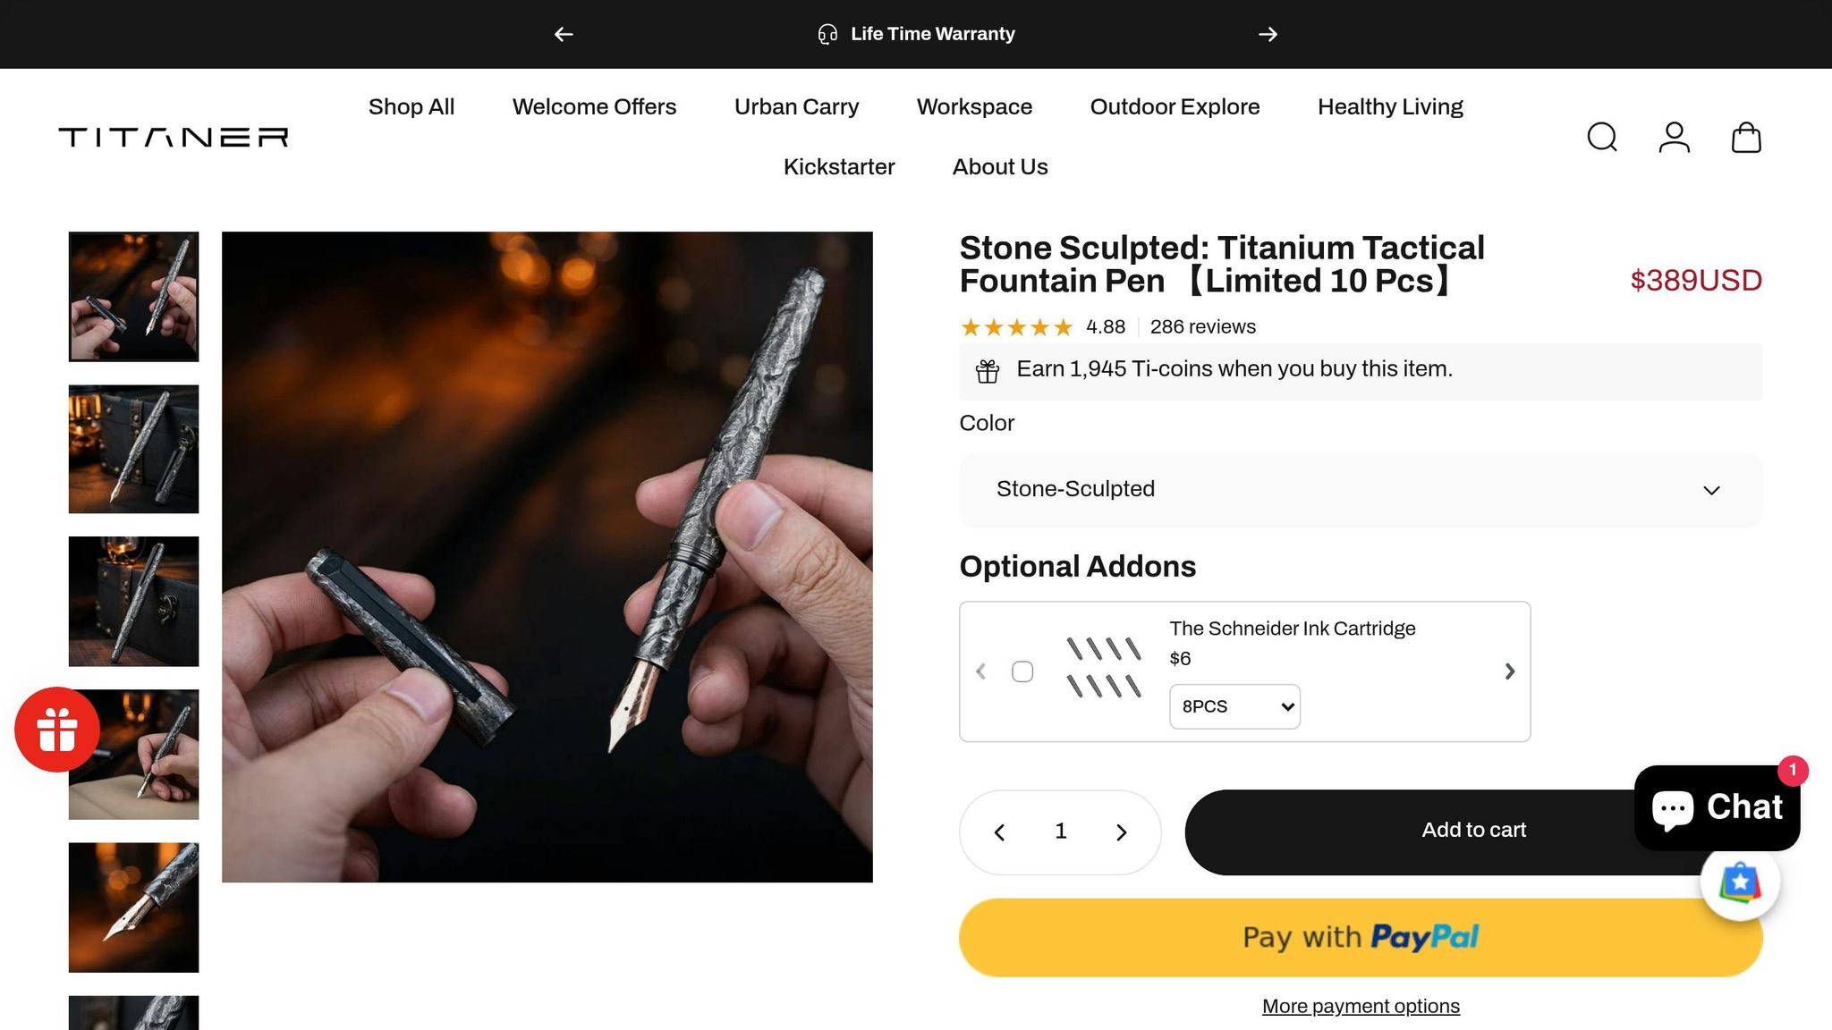1832x1030 pixels.
Task: Expand the Stone-Sculpted color dropdown
Action: pyautogui.click(x=1361, y=490)
